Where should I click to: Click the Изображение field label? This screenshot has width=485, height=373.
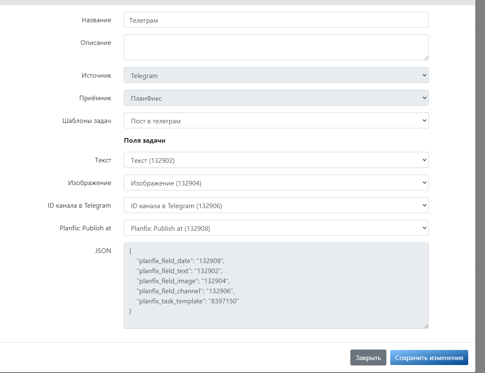point(90,183)
